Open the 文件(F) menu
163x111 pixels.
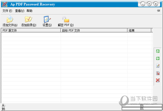[x=7, y=11]
